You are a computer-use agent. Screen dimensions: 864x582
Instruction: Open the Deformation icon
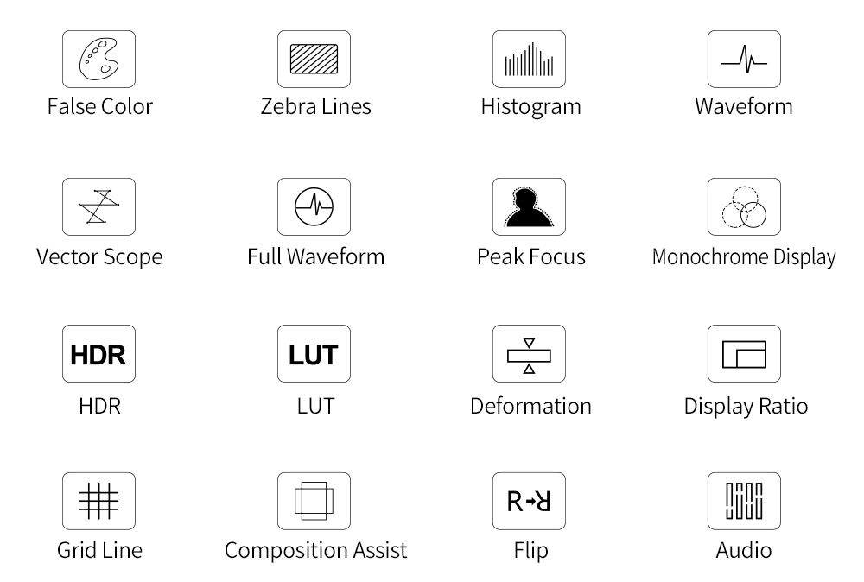(x=529, y=353)
